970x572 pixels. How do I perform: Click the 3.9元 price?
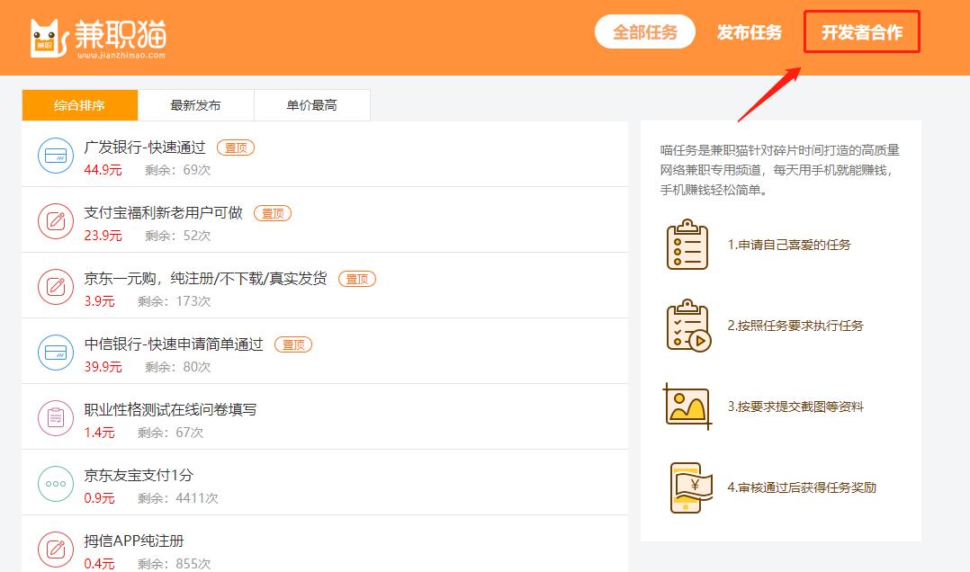coord(100,301)
